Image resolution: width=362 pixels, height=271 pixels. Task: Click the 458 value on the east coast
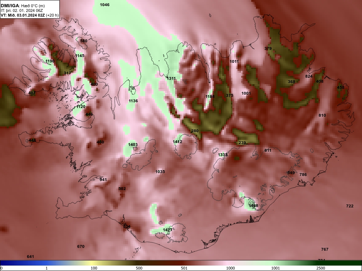[x=341, y=87]
